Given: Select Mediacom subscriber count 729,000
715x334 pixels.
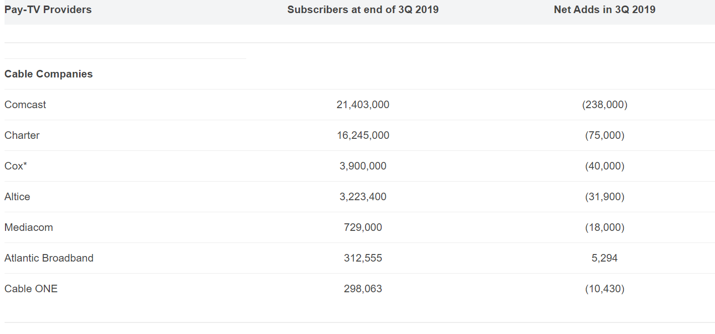Looking at the screenshot, I should (363, 227).
